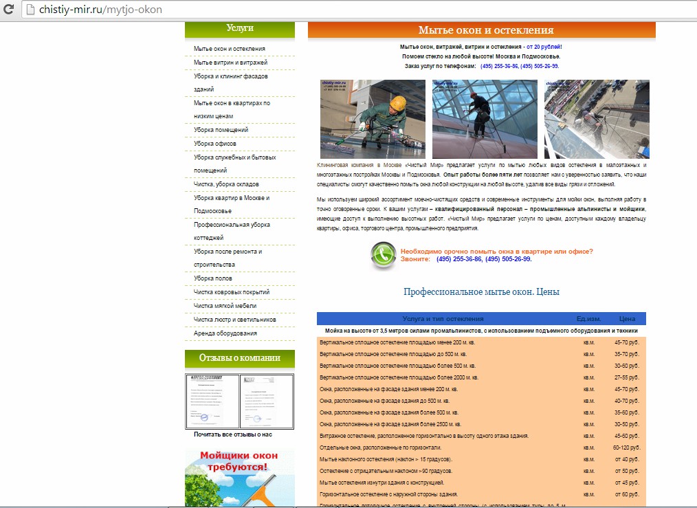Click row 'Окна на фасаде здания менее 200'
This screenshot has width=697, height=508.
(x=481, y=389)
